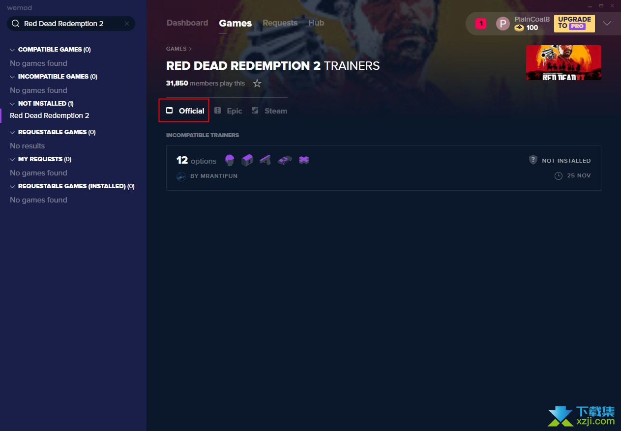Open the Games tab
This screenshot has width=621, height=431.
[236, 23]
